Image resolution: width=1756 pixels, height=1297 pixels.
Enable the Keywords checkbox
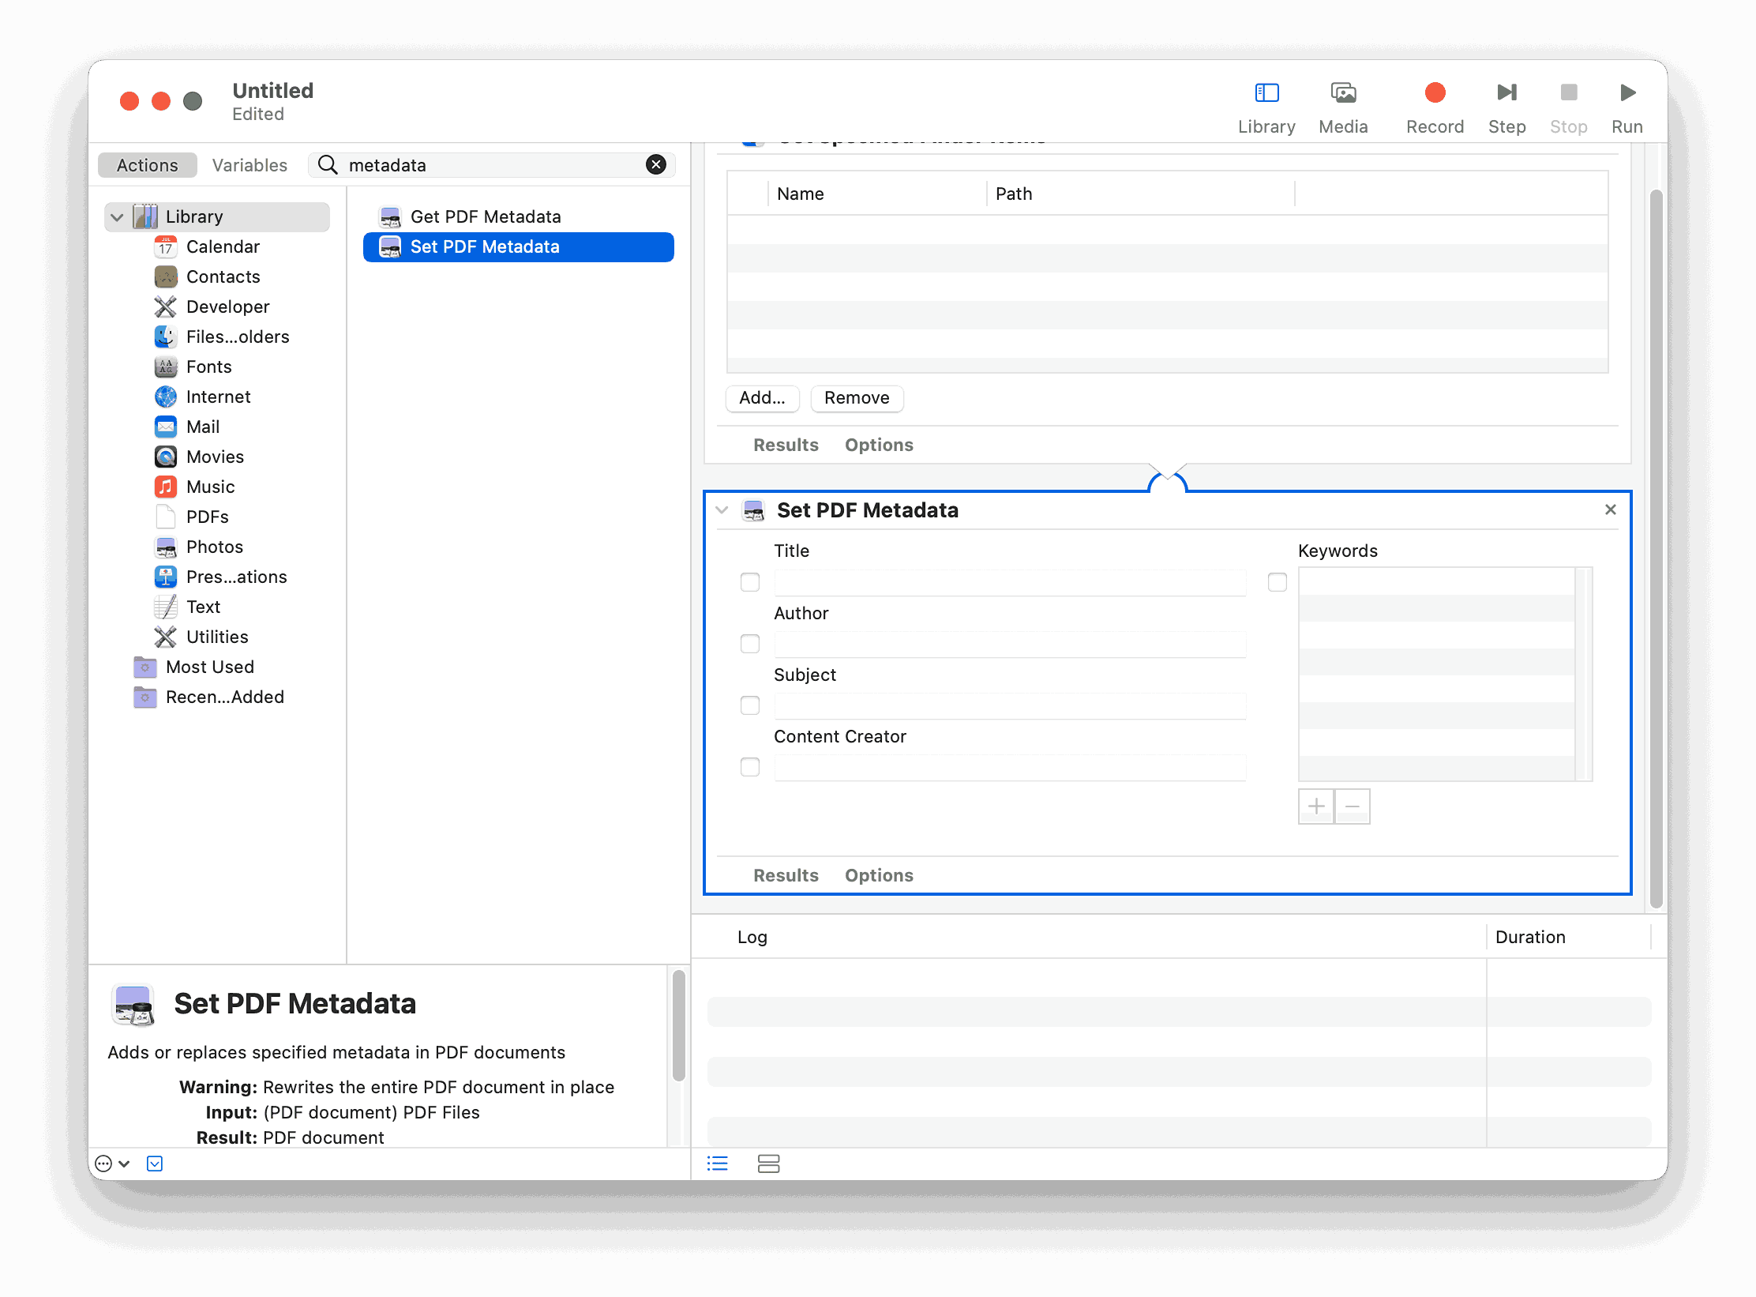[1277, 582]
